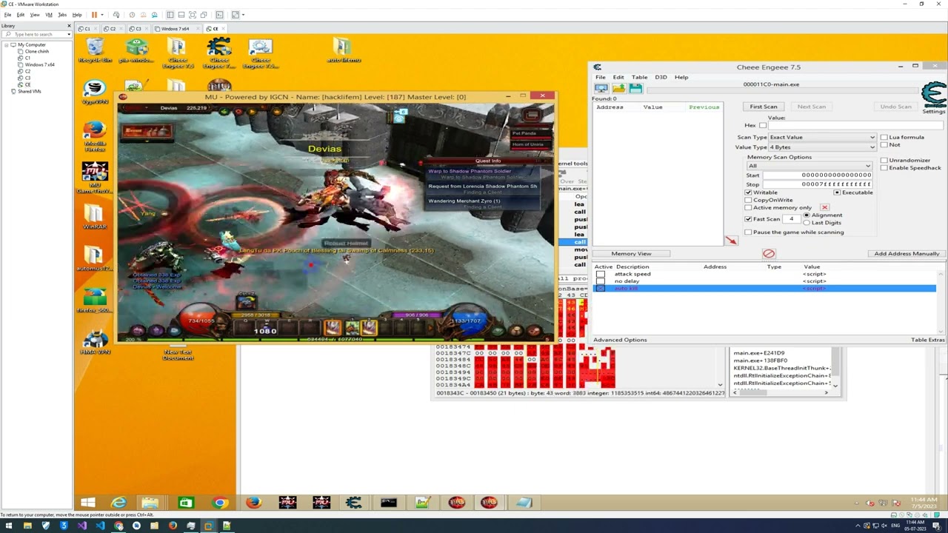Collapse My Computer tree node
Viewport: 948px width, 533px height.
[6, 45]
